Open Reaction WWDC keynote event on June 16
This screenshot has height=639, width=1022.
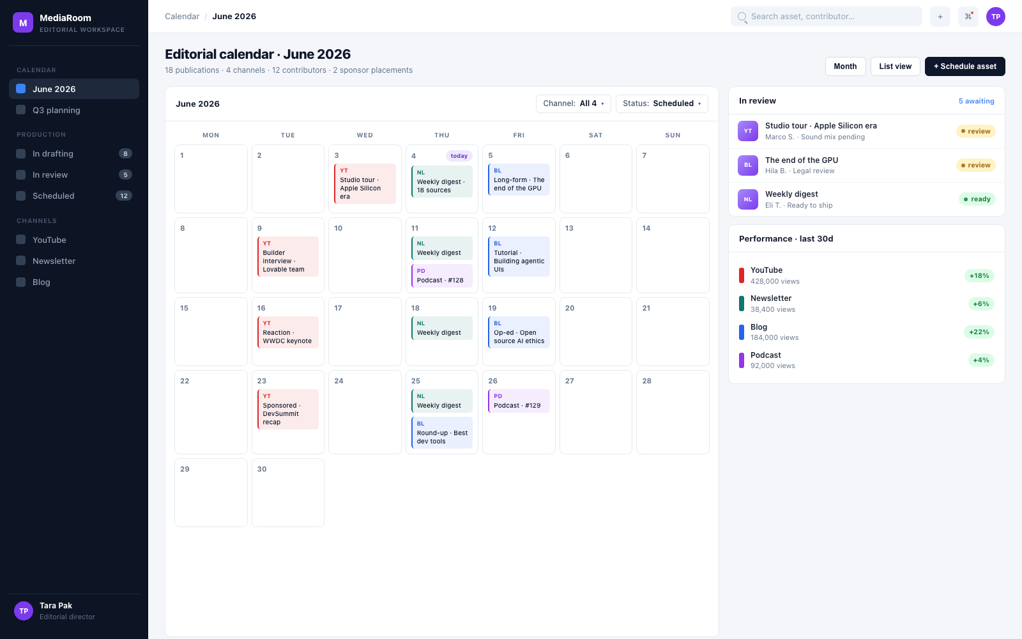(288, 332)
